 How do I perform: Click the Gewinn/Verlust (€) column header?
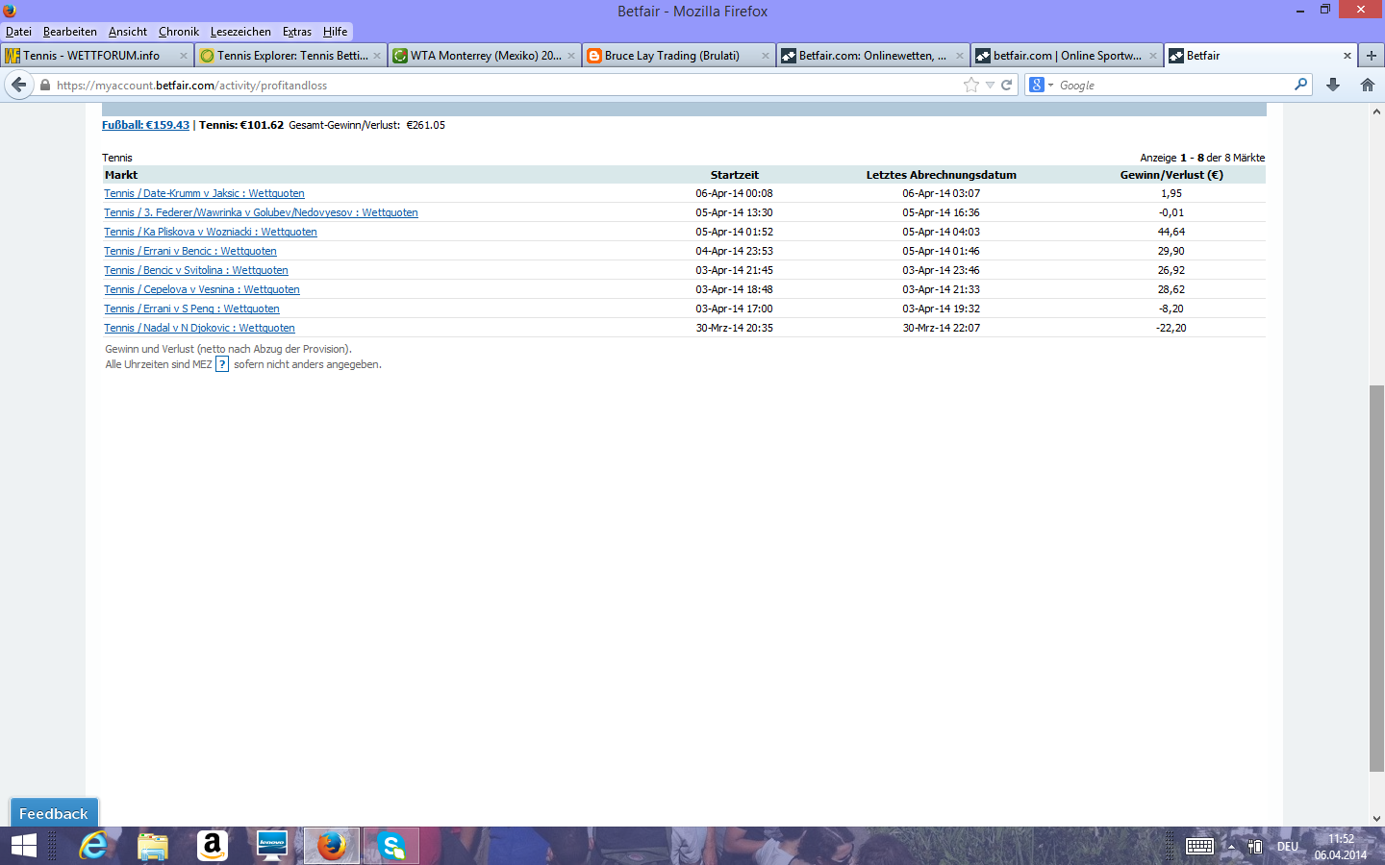point(1171,175)
